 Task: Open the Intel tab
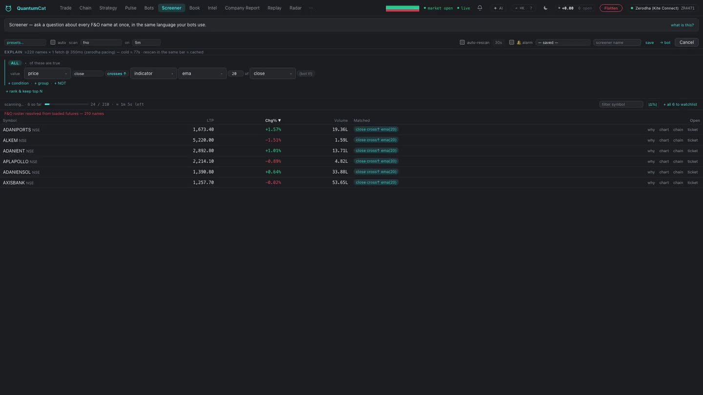212,8
